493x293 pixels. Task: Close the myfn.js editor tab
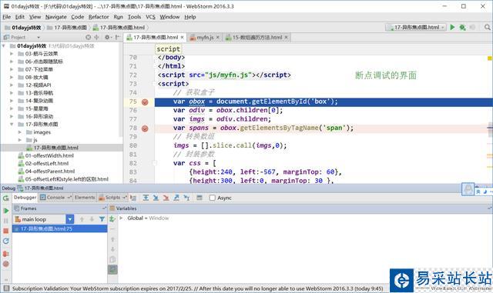[x=217, y=38]
